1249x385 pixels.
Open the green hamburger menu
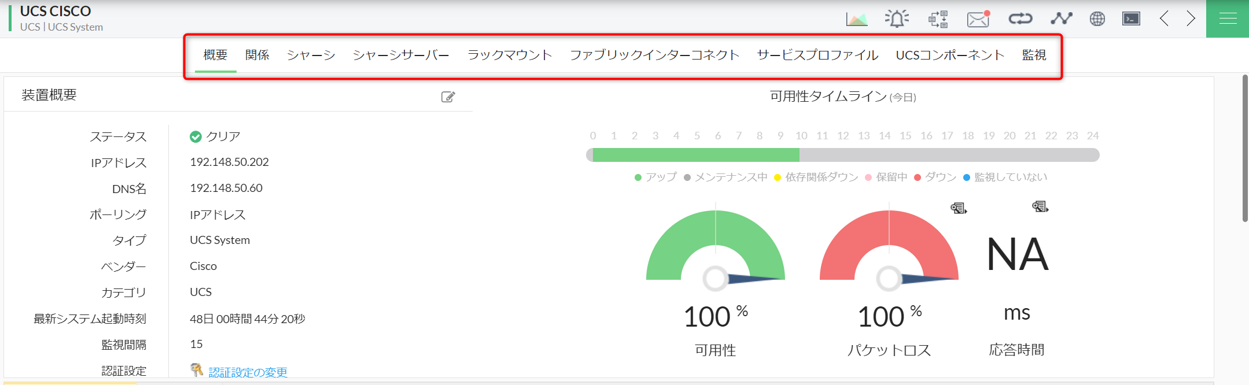pyautogui.click(x=1228, y=19)
